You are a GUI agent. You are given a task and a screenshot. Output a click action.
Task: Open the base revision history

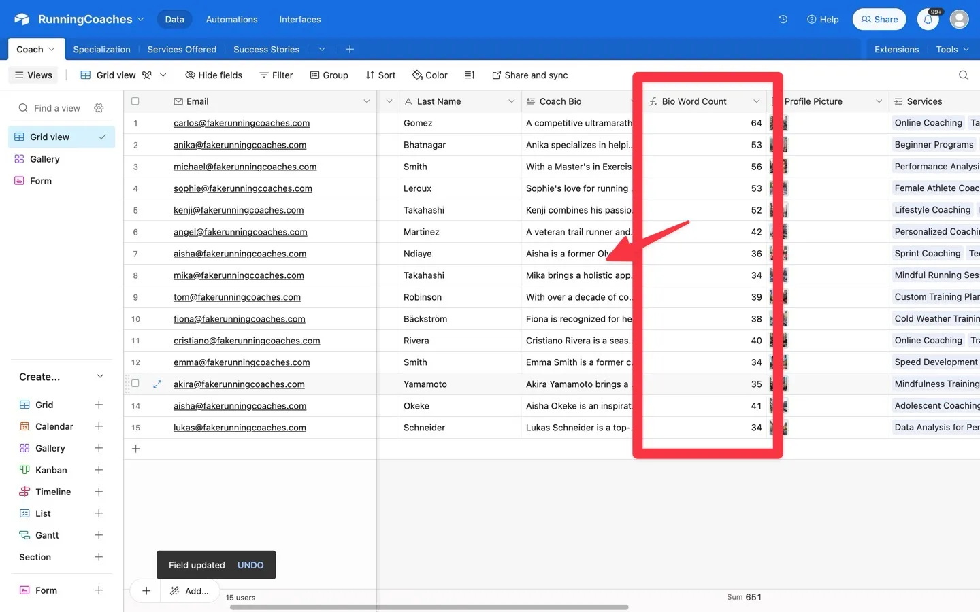click(782, 19)
